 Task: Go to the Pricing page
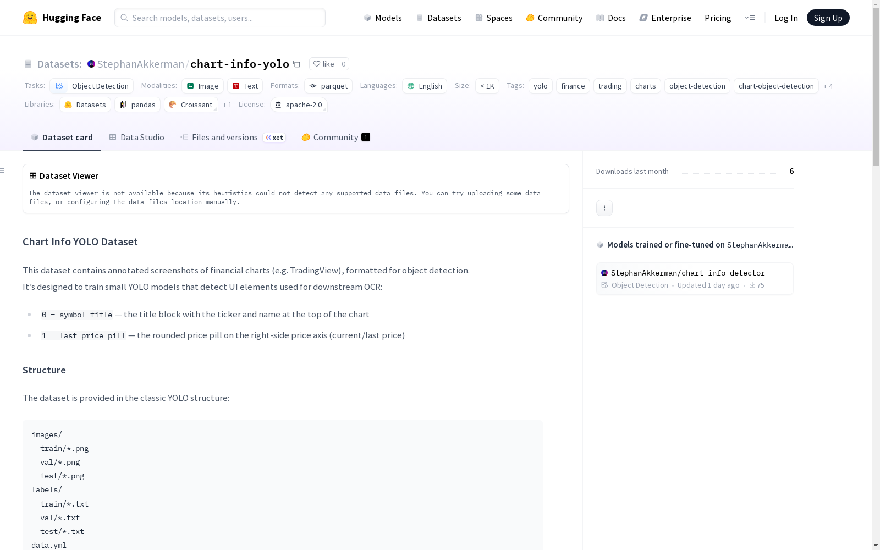click(x=718, y=18)
